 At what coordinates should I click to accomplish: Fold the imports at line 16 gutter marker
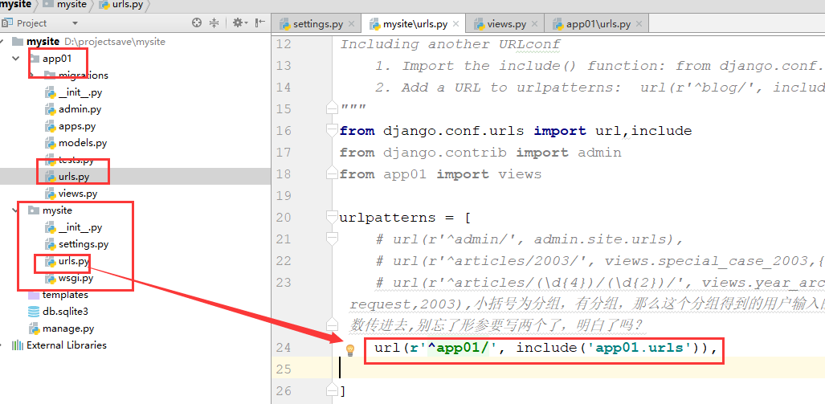(x=332, y=130)
